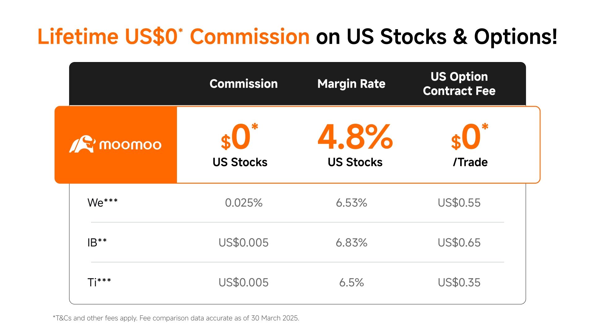Screen dimensions: 595x335
Task: Select the Margin Rate column header
Action: [x=351, y=84]
